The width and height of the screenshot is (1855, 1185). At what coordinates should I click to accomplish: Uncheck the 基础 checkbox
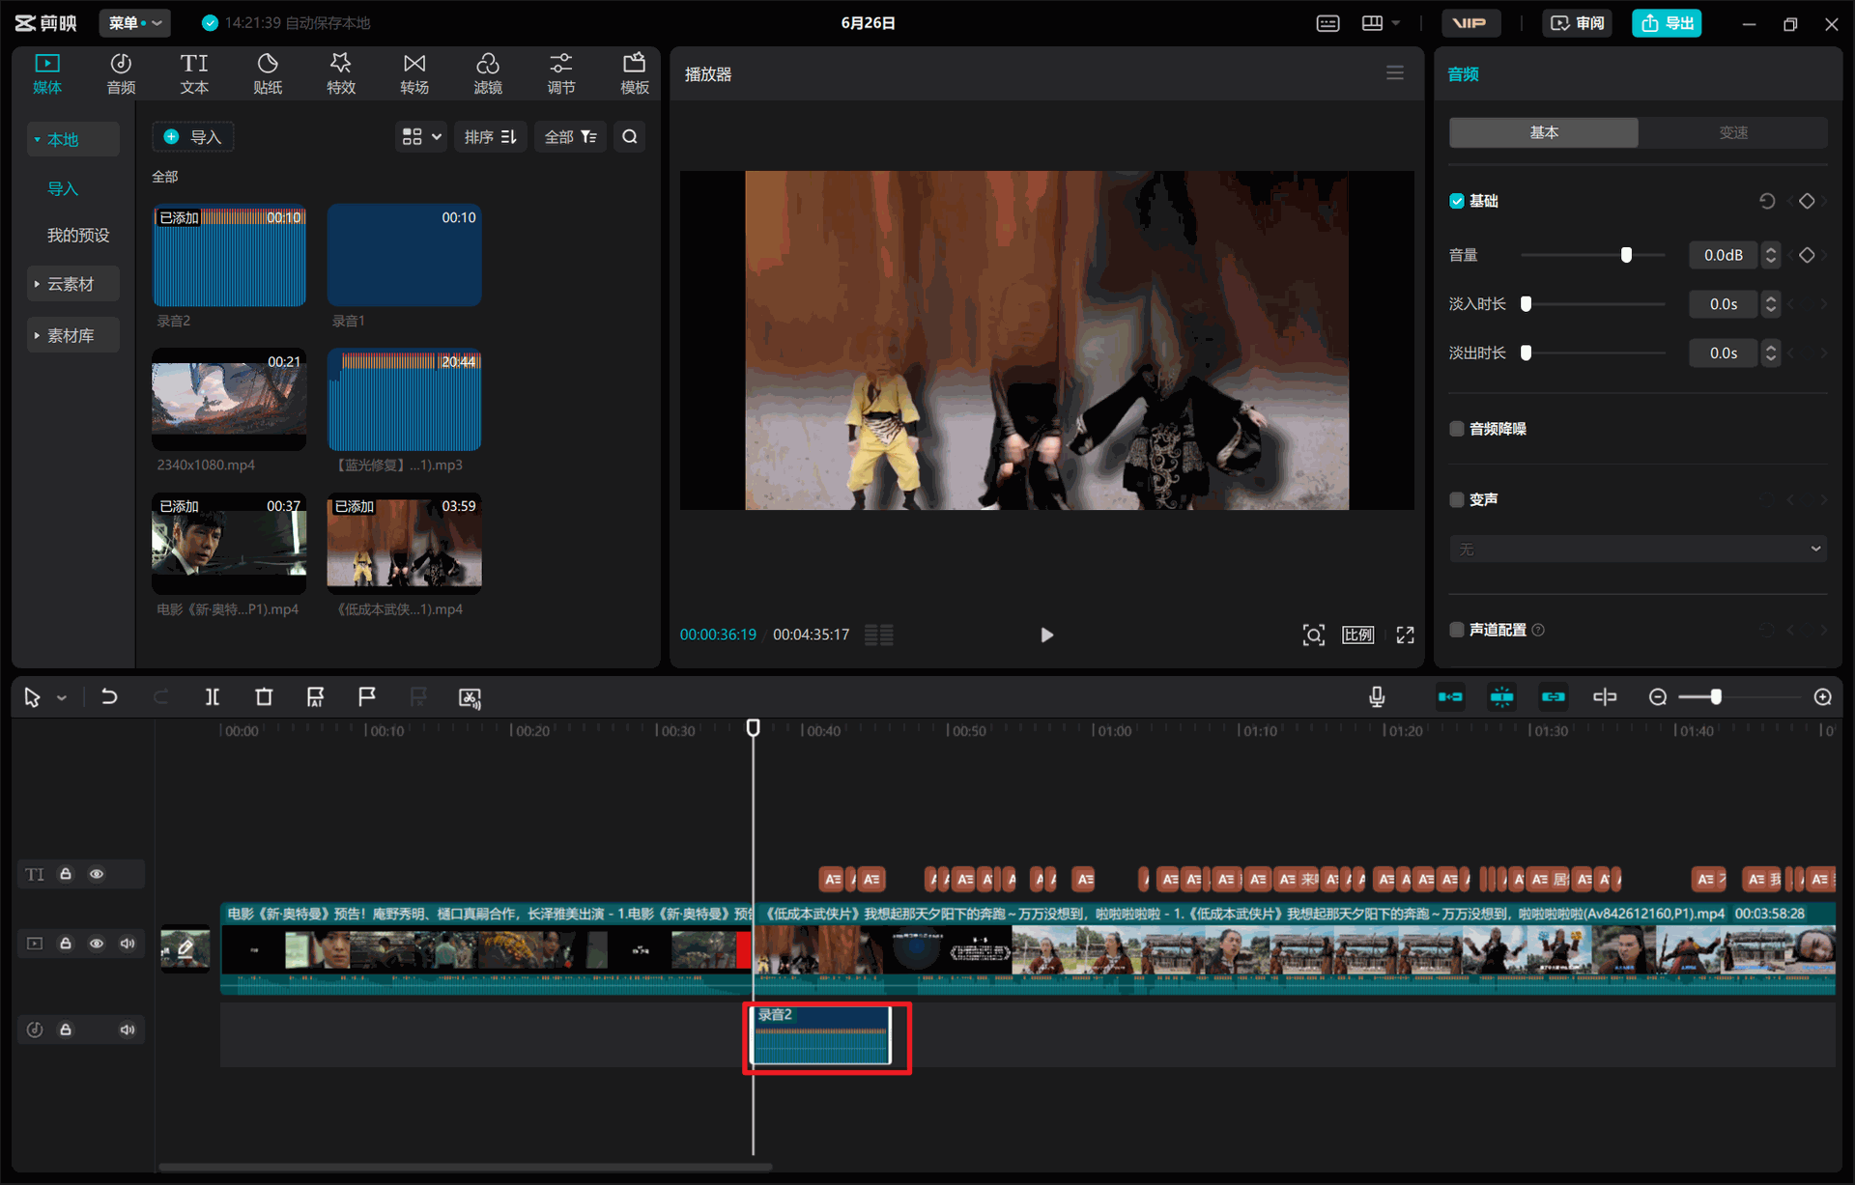(1457, 201)
